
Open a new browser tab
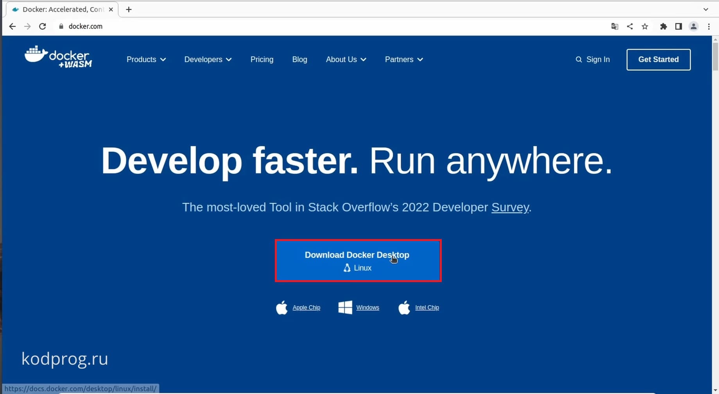point(129,9)
